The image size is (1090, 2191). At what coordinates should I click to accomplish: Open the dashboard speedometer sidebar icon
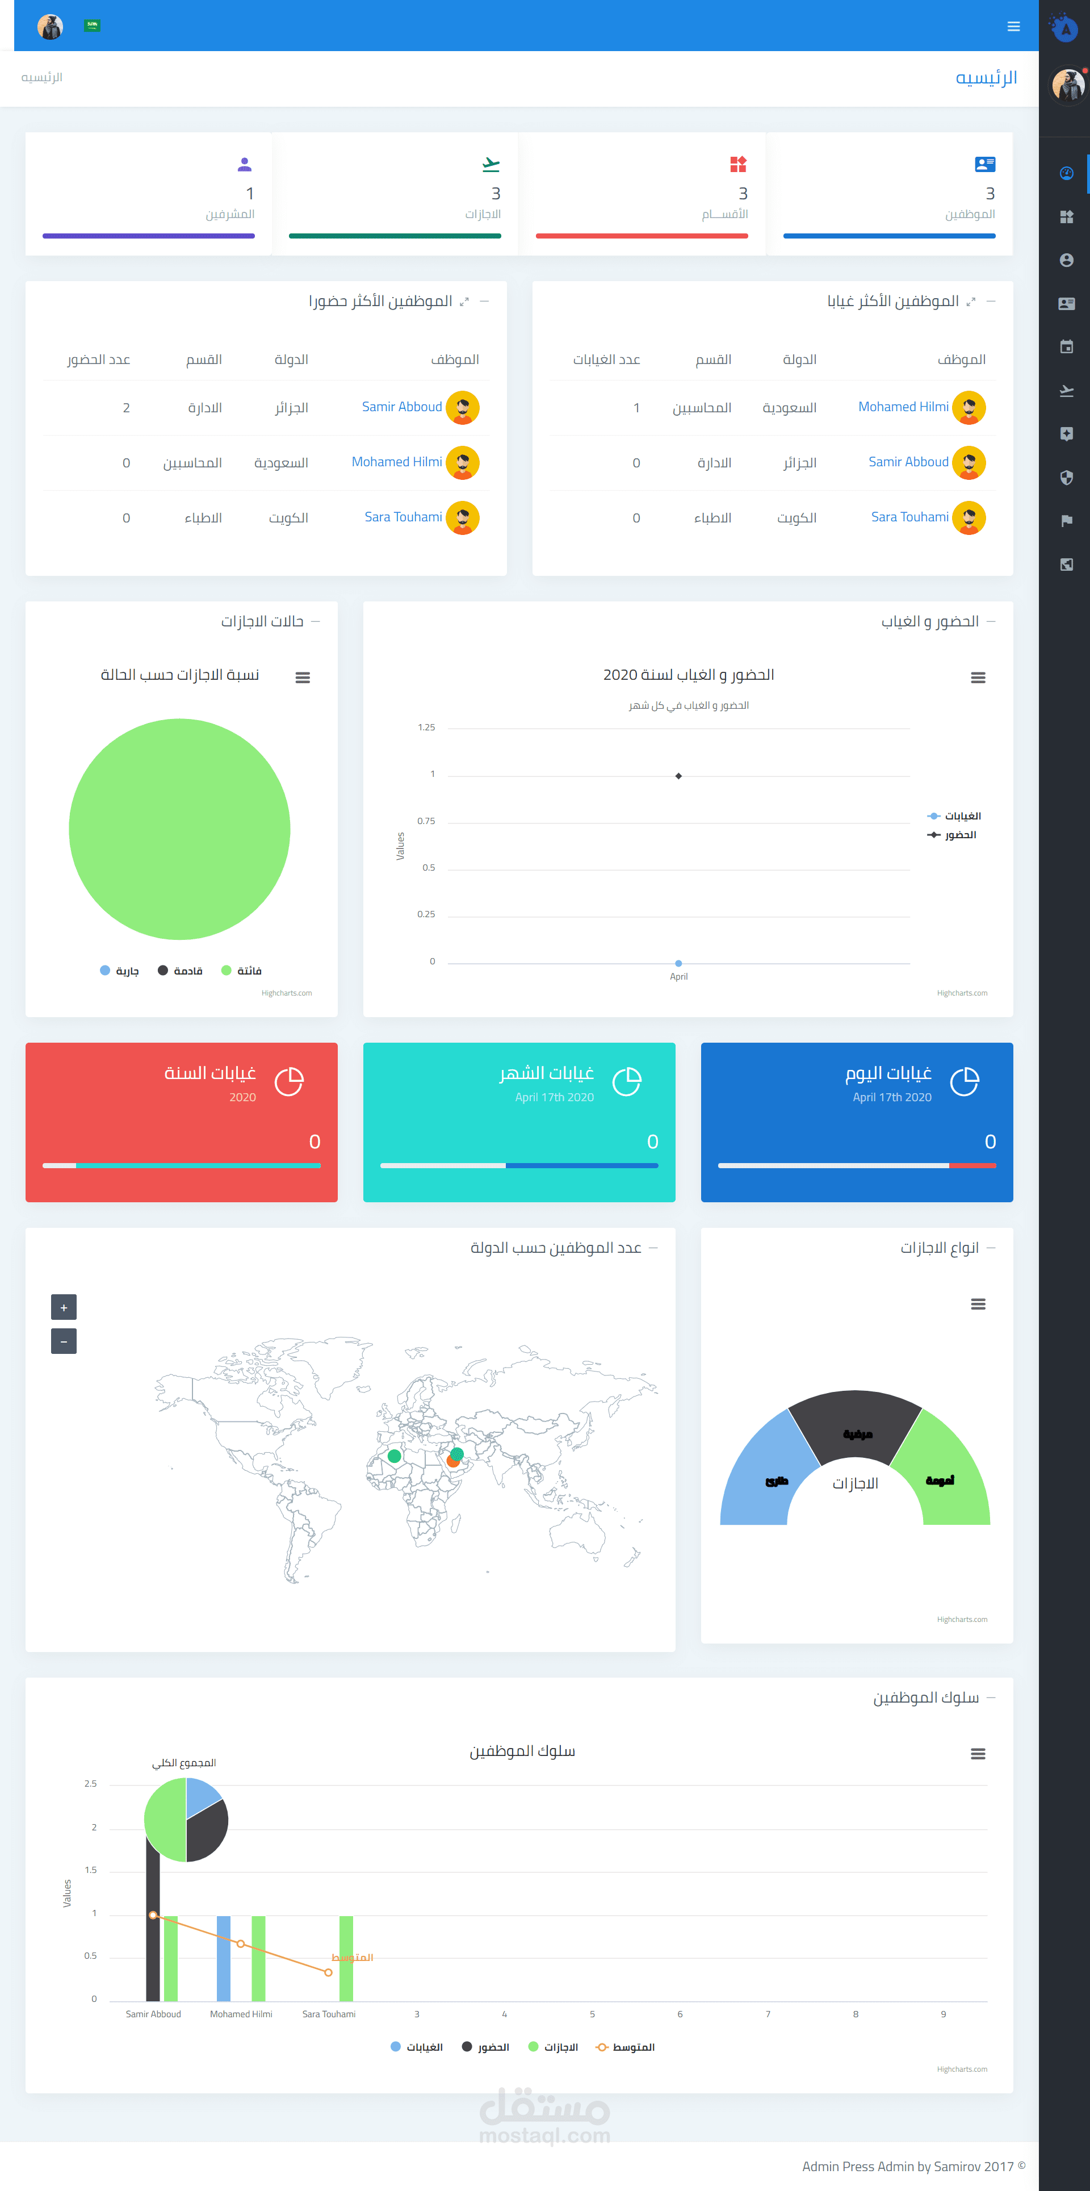tap(1066, 174)
